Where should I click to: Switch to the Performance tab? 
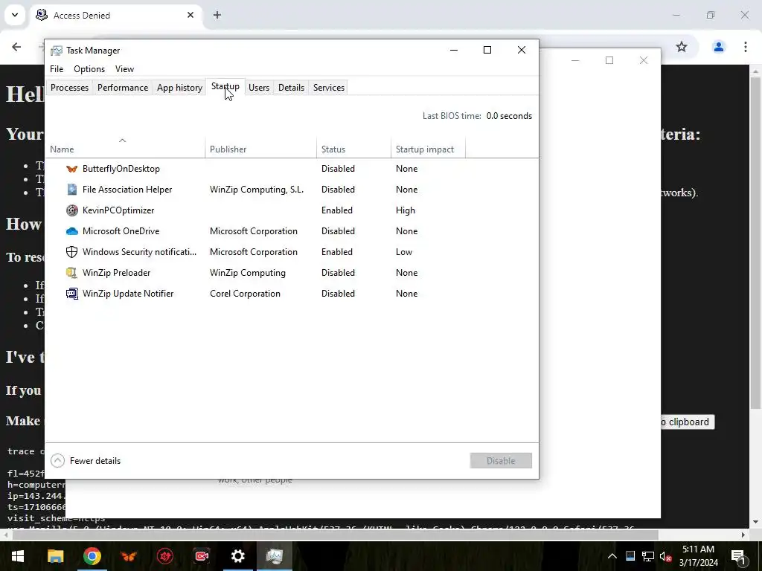tap(123, 88)
